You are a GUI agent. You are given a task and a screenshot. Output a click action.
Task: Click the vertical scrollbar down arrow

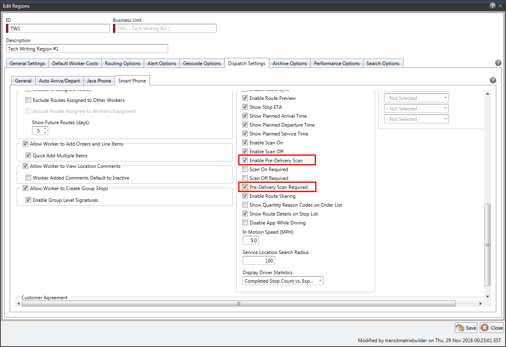(487, 296)
